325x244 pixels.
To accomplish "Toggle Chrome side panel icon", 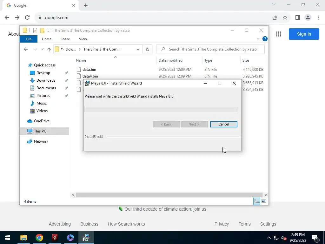I will [298, 18].
